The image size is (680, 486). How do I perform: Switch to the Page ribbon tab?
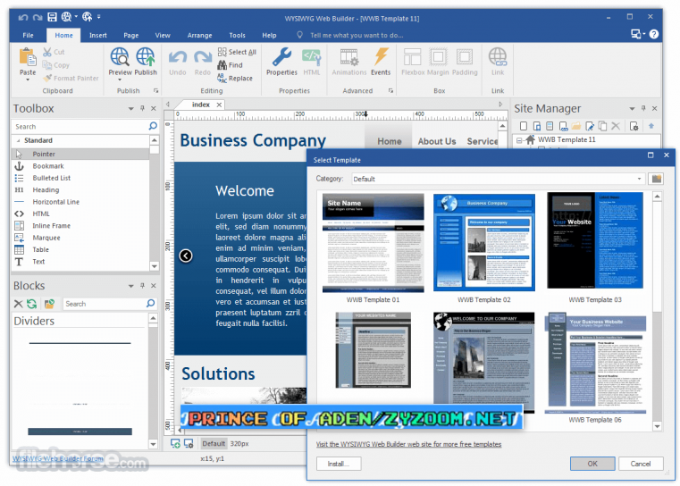pyautogui.click(x=131, y=36)
